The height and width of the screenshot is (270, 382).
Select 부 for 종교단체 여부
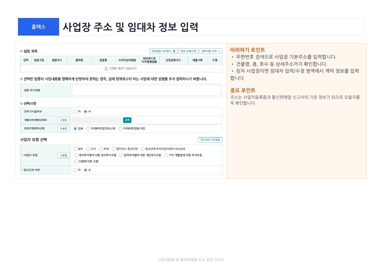pyautogui.click(x=86, y=170)
